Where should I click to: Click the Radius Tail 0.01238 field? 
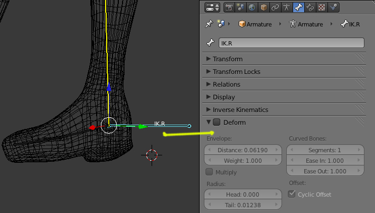coord(243,205)
